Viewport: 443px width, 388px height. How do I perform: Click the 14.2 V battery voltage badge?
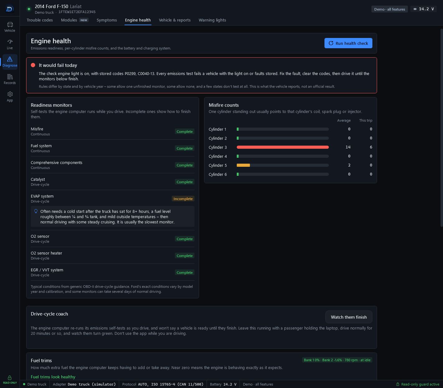pos(423,9)
